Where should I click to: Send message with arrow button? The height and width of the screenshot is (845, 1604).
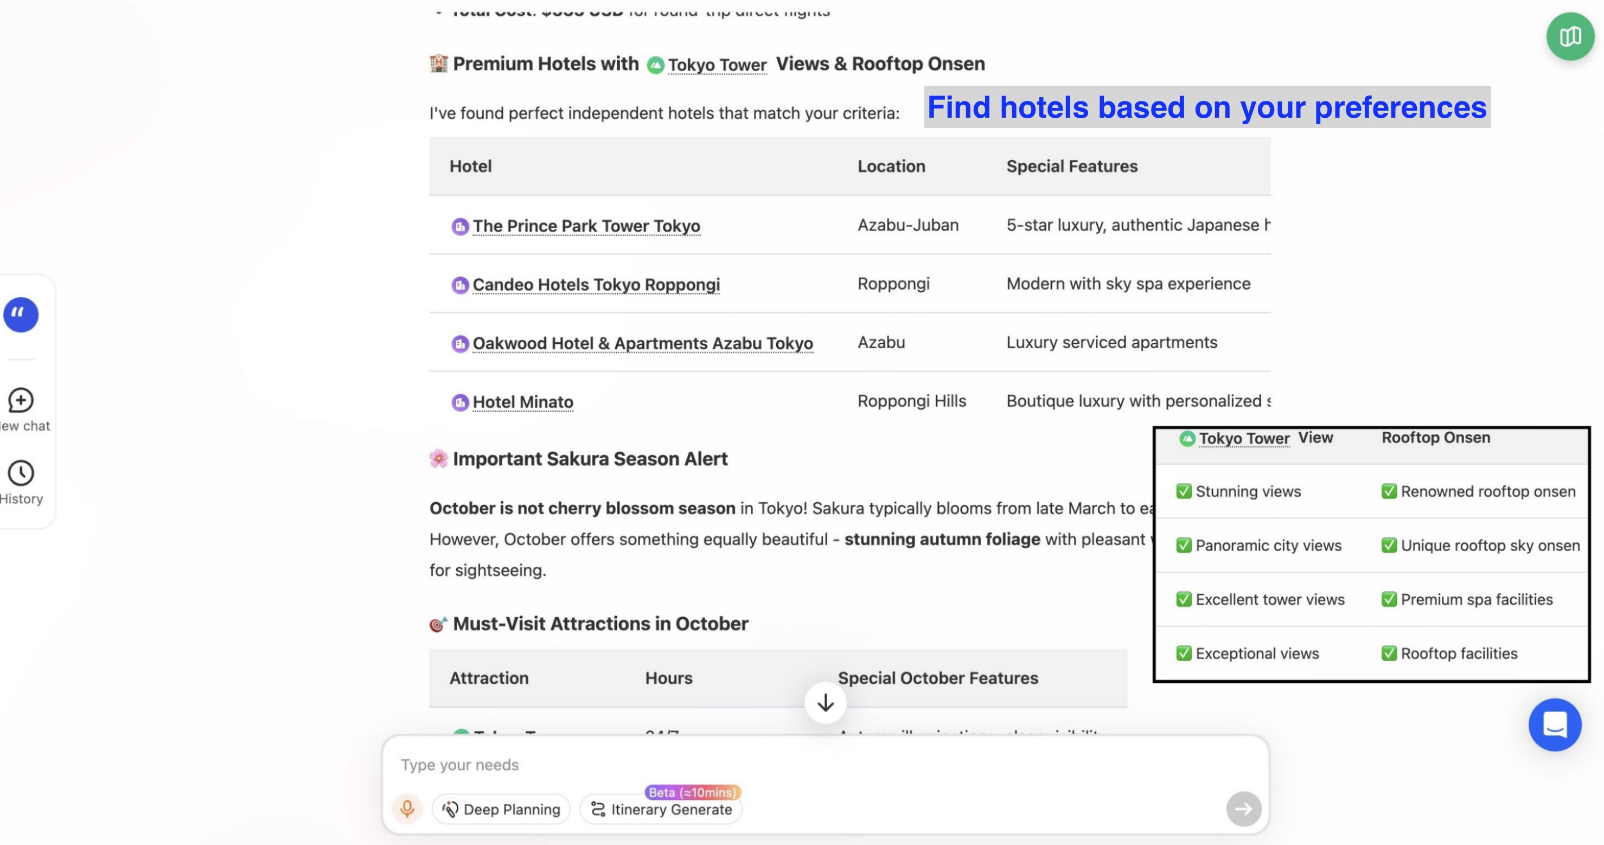[x=1243, y=809]
